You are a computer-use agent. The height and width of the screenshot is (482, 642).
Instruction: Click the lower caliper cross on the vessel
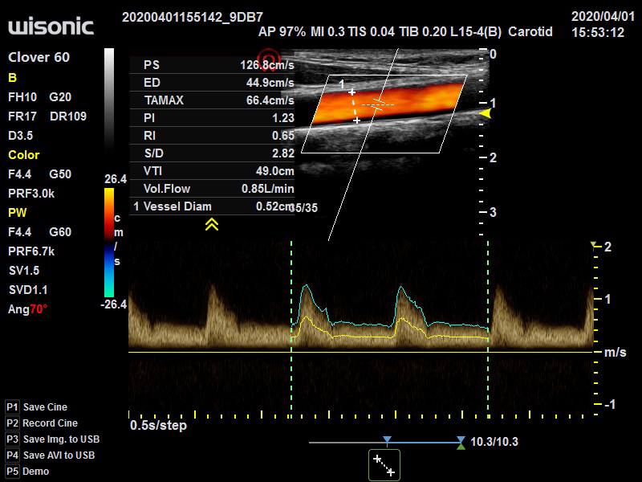[357, 120]
